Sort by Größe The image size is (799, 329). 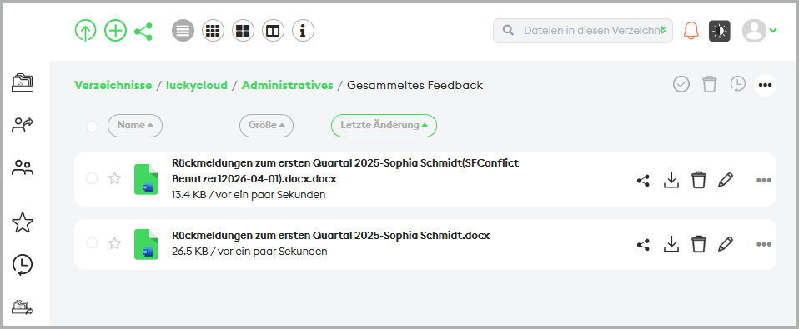(x=267, y=126)
